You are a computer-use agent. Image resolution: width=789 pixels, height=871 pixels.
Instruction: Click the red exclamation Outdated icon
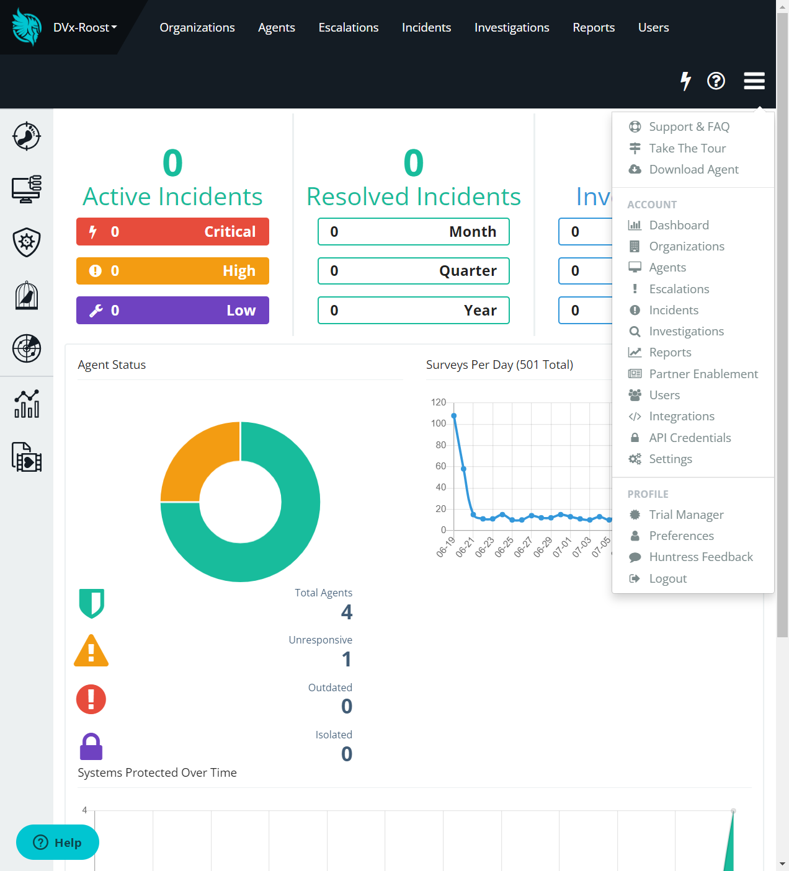pos(91,699)
